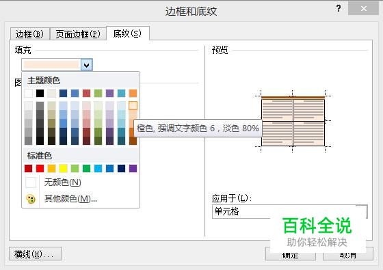
Task: Pick the white theme color swatch
Action: click(28, 93)
